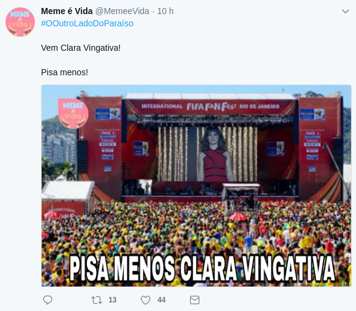
Task: Click the PISA MENOS CLARA VINGATIVA caption
Action: coord(202,268)
